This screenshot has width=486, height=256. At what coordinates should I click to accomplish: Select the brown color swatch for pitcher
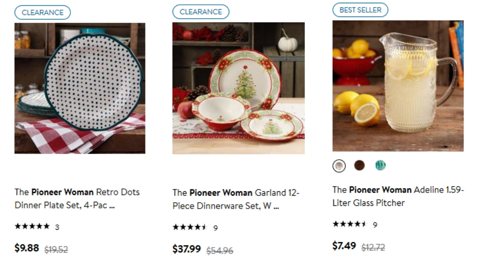[359, 165]
